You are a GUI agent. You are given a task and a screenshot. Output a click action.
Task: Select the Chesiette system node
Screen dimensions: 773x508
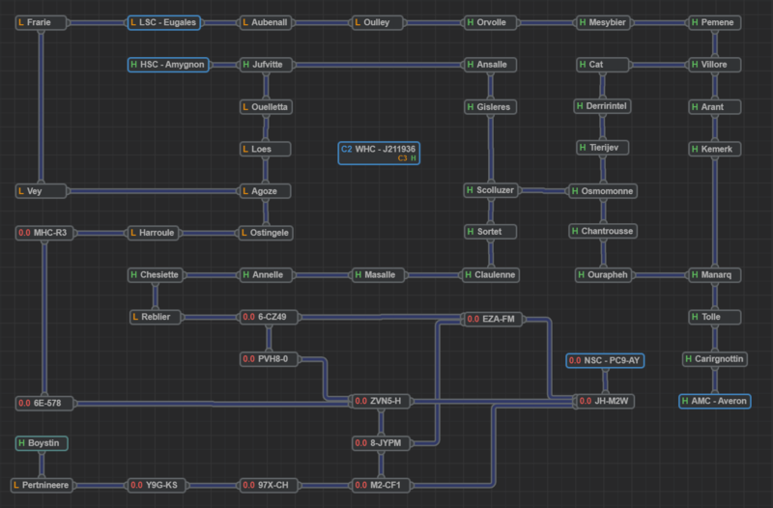point(155,274)
